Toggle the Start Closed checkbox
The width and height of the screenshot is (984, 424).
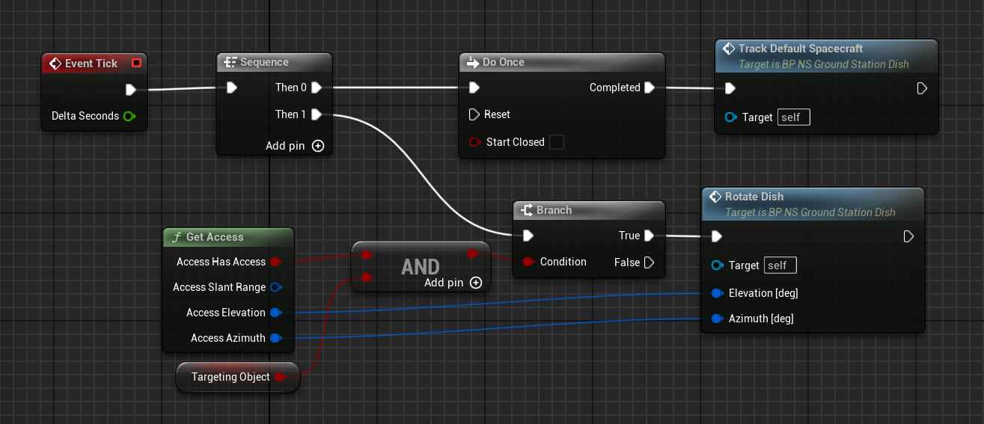556,142
